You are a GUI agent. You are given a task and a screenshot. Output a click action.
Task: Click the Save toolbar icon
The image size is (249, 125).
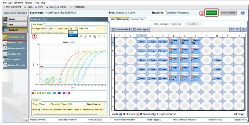[x=39, y=6]
